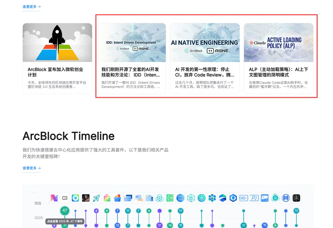Viewport: 333px width, 228px height.
Task: Click the 2025 year label on timeline
Action: click(x=39, y=218)
